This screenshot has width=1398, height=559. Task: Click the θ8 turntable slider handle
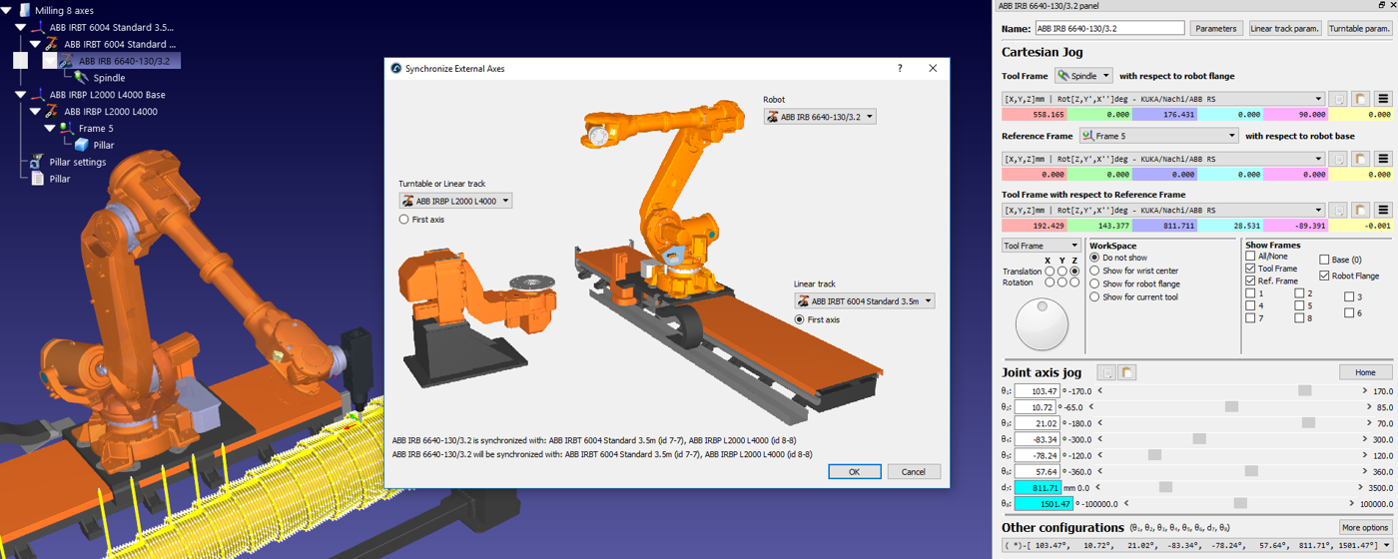1240,503
